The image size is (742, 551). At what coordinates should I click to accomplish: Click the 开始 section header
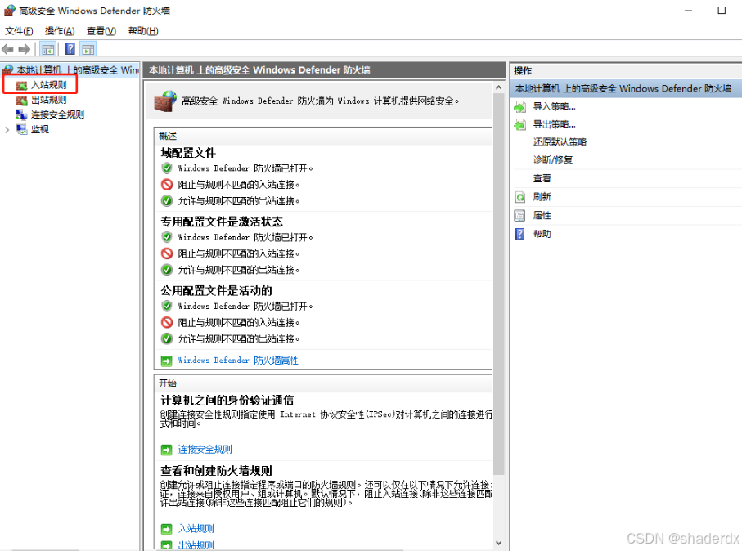[323, 383]
